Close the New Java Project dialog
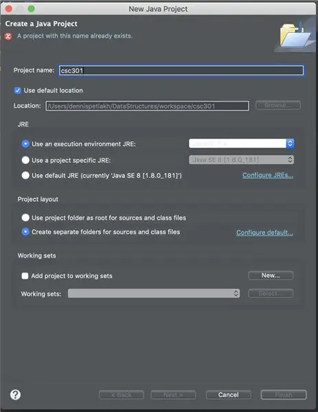This screenshot has height=412, width=318. click(x=9, y=9)
